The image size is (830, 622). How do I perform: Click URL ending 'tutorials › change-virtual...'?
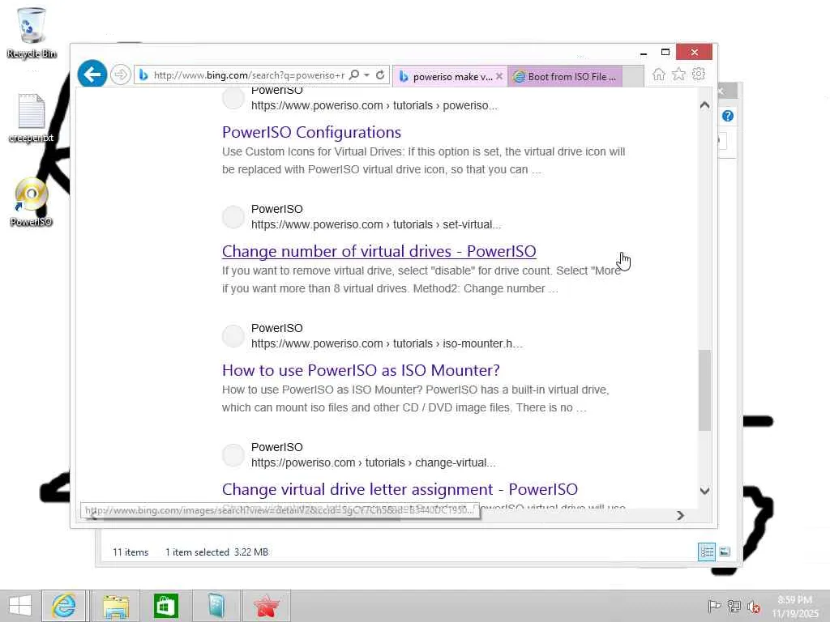[373, 462]
